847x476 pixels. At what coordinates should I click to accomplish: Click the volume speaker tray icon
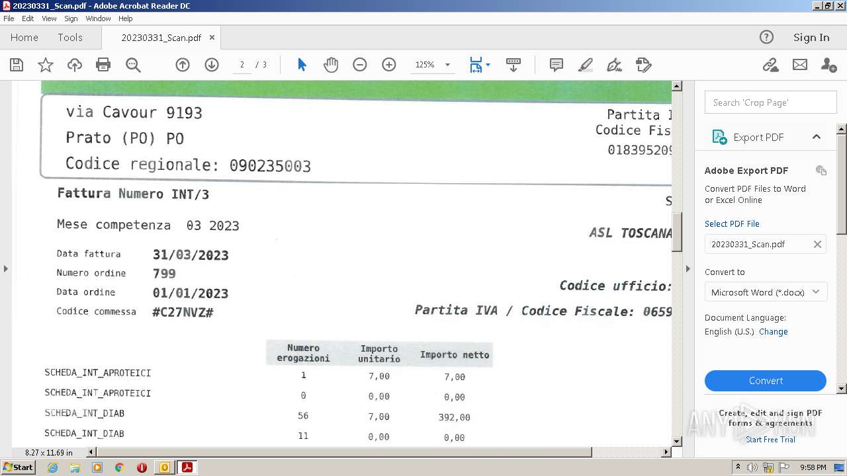(752, 467)
